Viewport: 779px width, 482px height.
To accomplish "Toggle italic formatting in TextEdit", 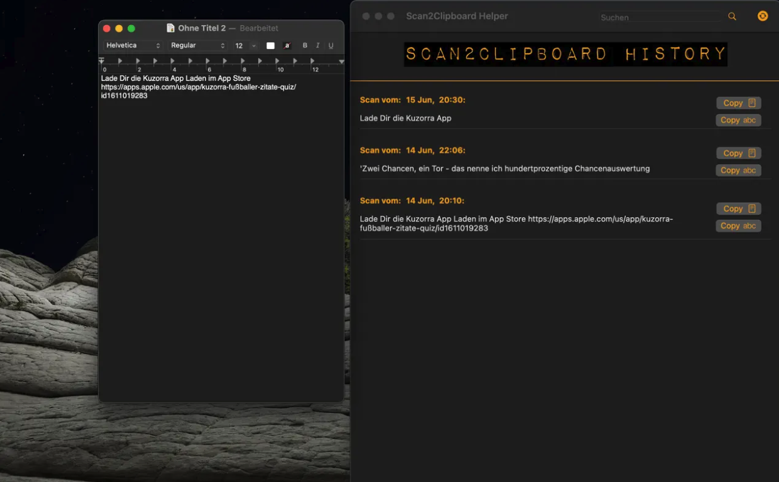I will click(x=318, y=46).
